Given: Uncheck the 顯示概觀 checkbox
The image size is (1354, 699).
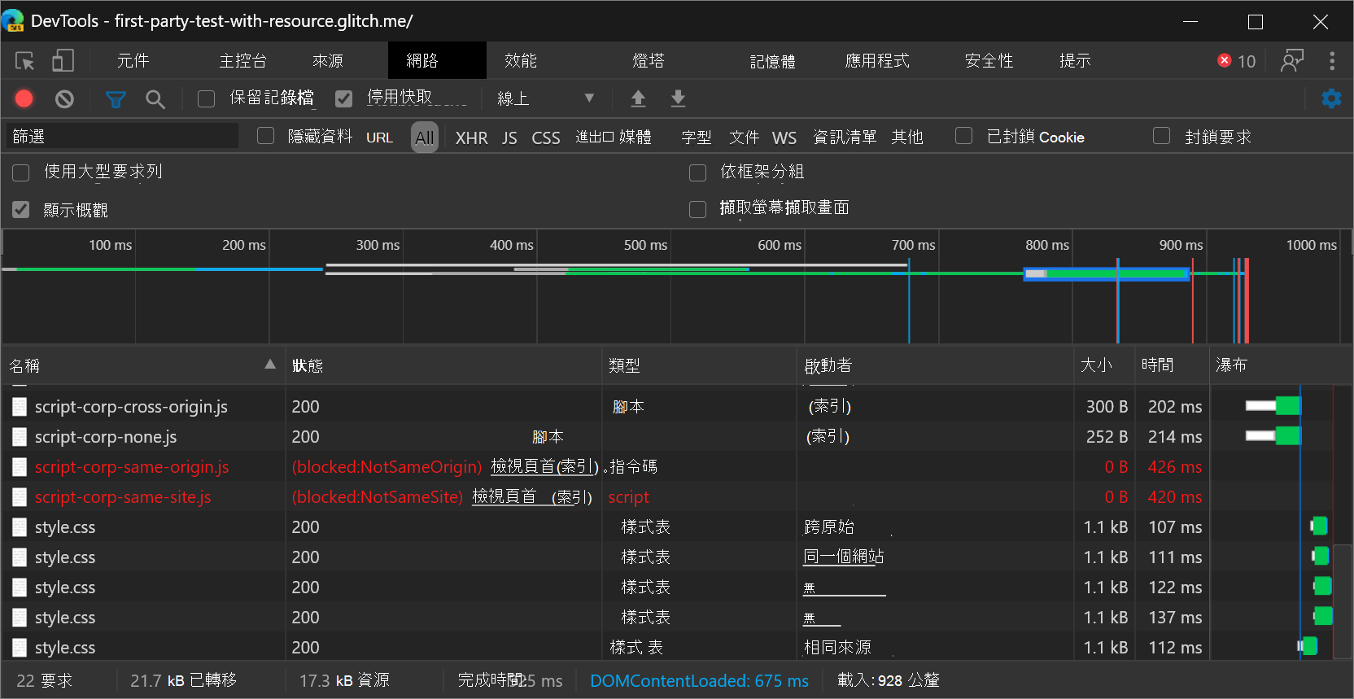Looking at the screenshot, I should (21, 210).
